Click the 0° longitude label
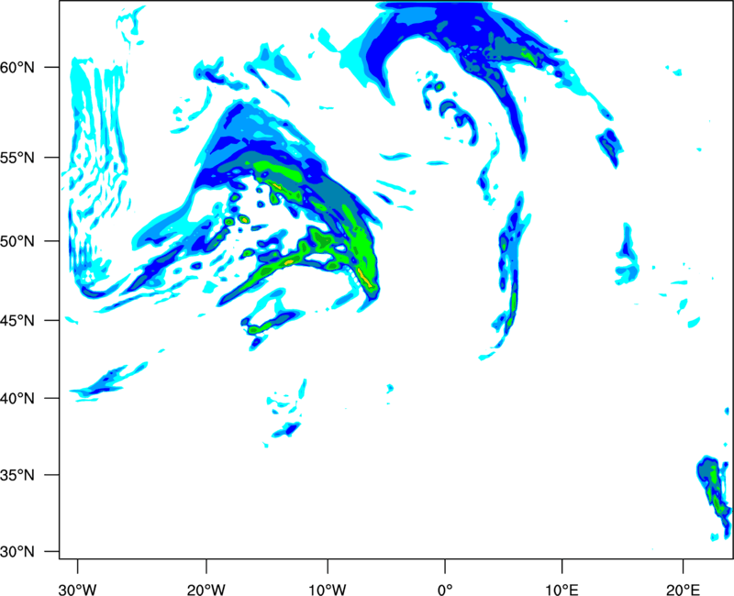The height and width of the screenshot is (596, 734). pos(445,590)
